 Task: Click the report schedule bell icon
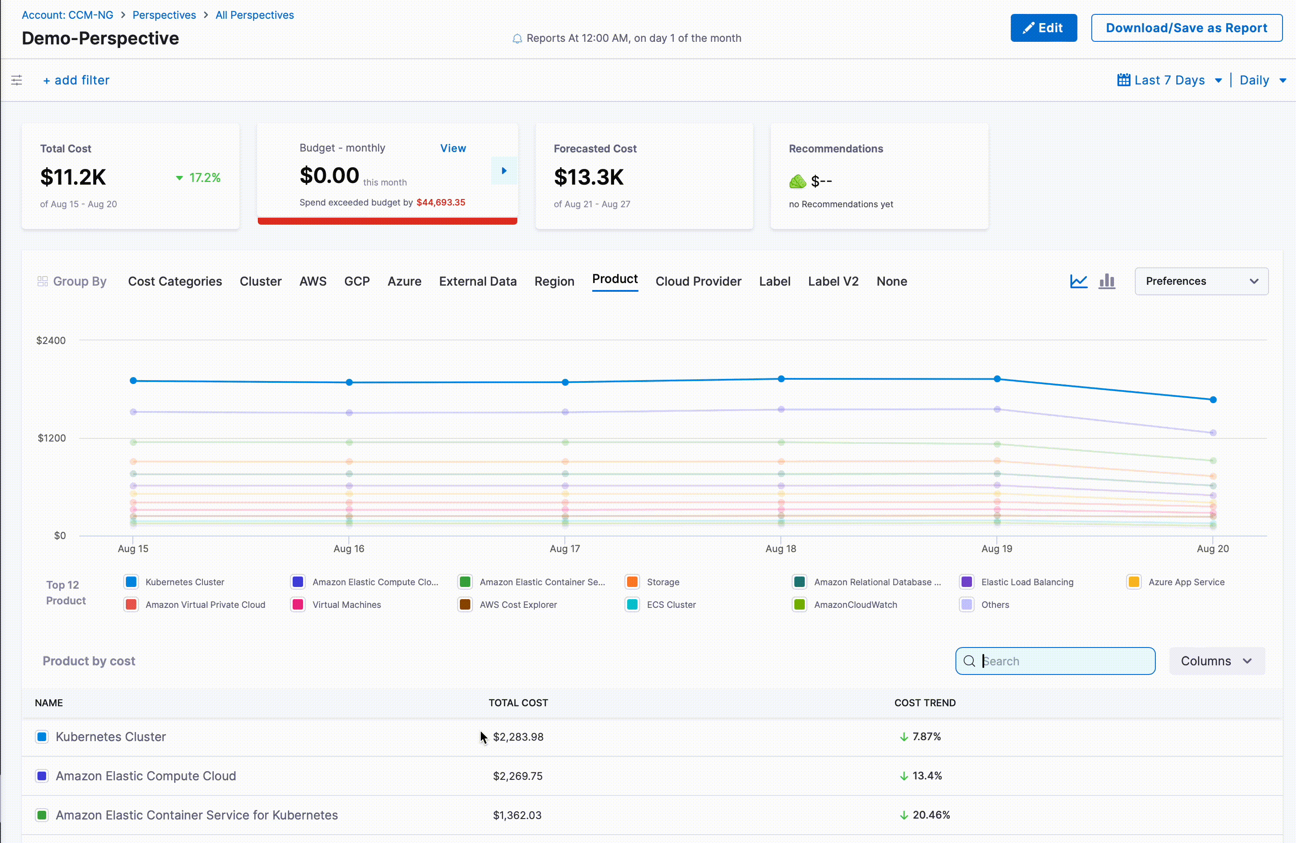pos(517,39)
